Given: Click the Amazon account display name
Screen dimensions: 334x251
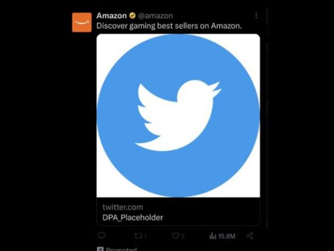Looking at the screenshot, I should (x=111, y=16).
